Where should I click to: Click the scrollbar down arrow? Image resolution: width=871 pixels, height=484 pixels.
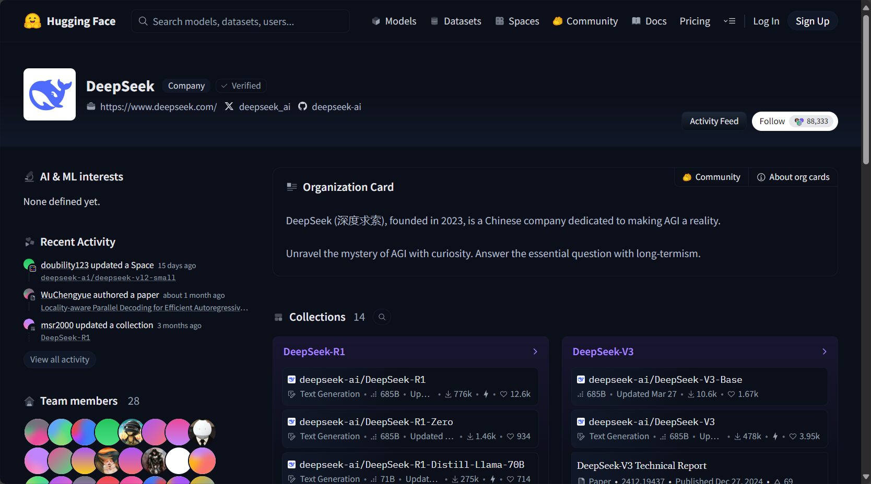[x=866, y=477]
